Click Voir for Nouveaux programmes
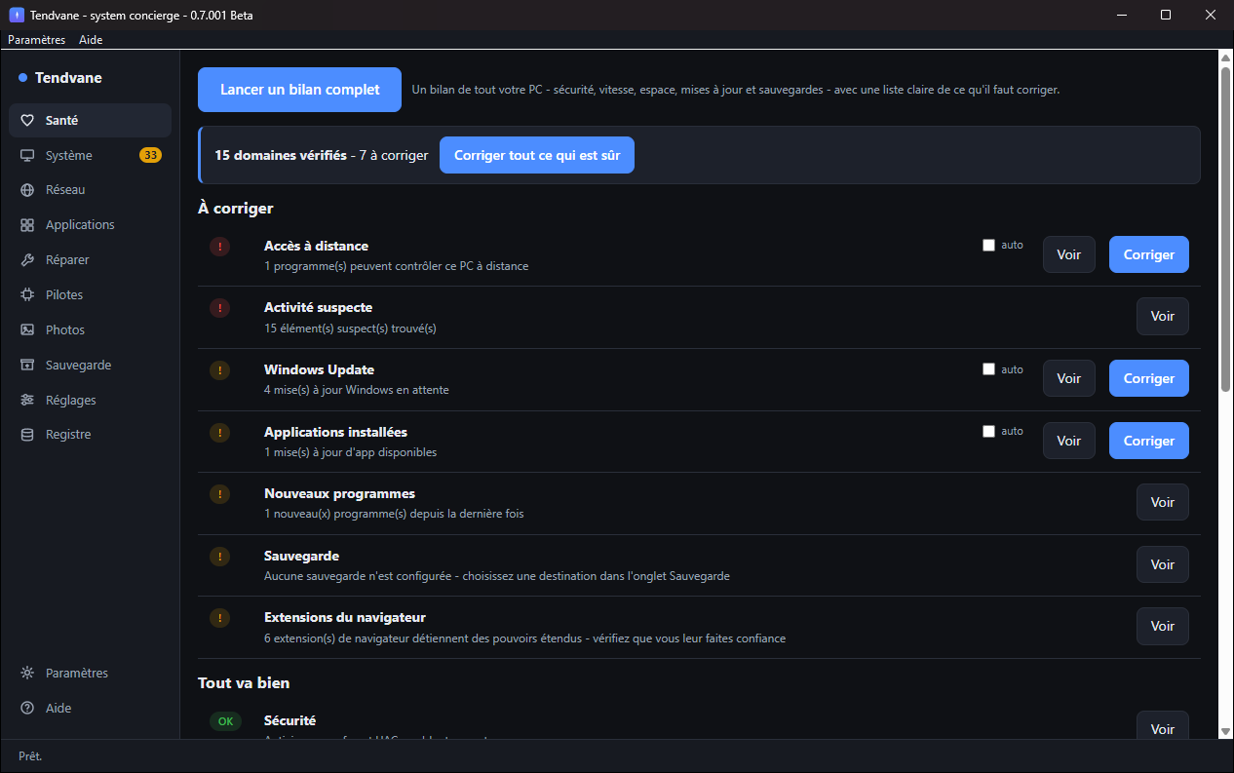This screenshot has height=773, width=1234. pos(1163,502)
